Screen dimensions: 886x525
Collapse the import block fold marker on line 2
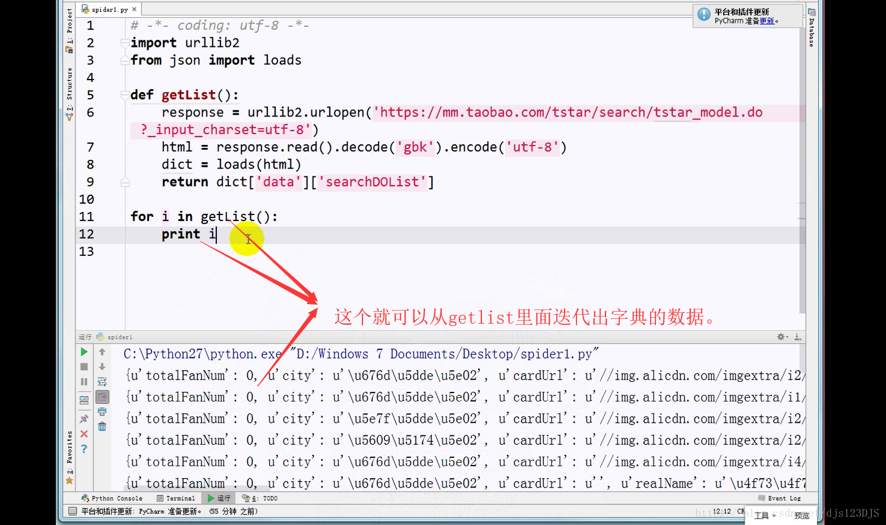pos(125,43)
